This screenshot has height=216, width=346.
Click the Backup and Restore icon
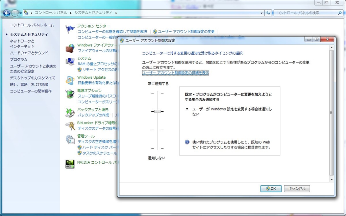pos(70,113)
